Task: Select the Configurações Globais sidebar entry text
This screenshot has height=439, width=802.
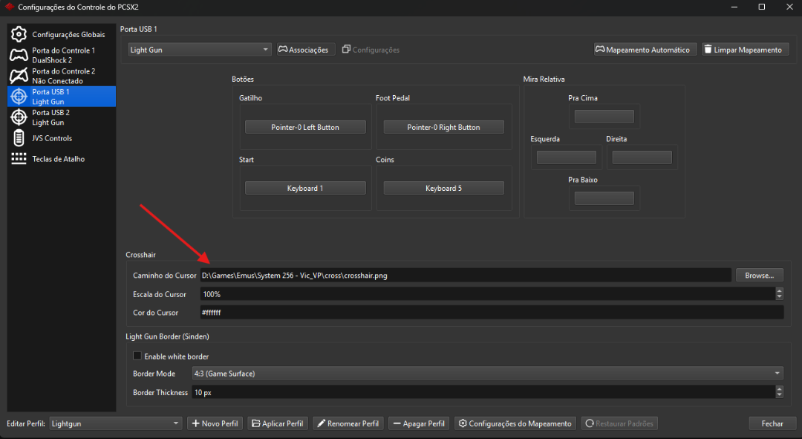Action: pyautogui.click(x=68, y=34)
